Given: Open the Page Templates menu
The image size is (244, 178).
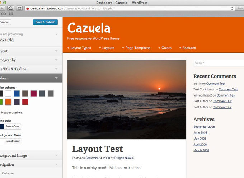Looking at the screenshot, I should 137,48.
